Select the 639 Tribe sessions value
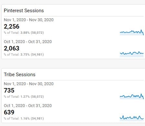The image size is (145, 126). (x=9, y=112)
